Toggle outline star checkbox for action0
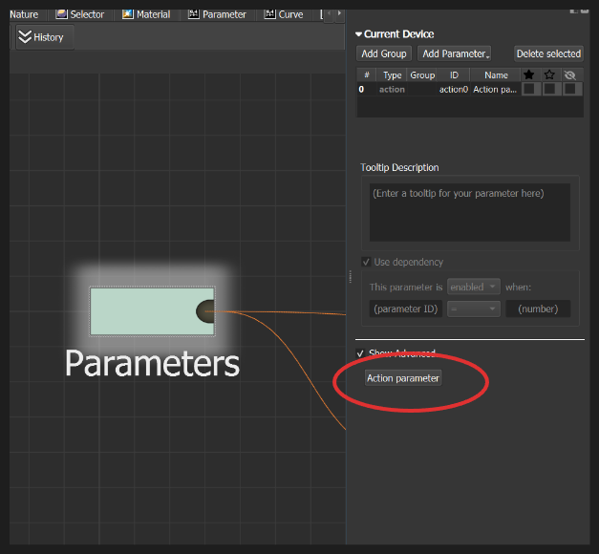This screenshot has width=599, height=554. point(549,89)
